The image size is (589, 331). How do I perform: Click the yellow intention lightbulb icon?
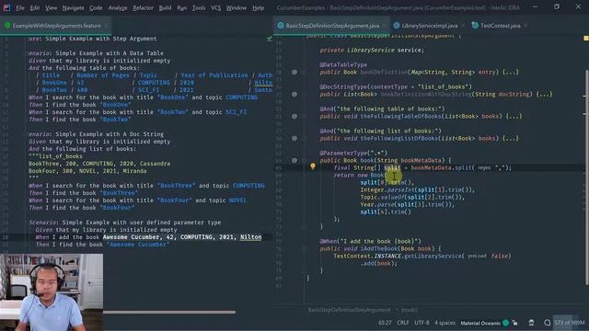click(313, 166)
